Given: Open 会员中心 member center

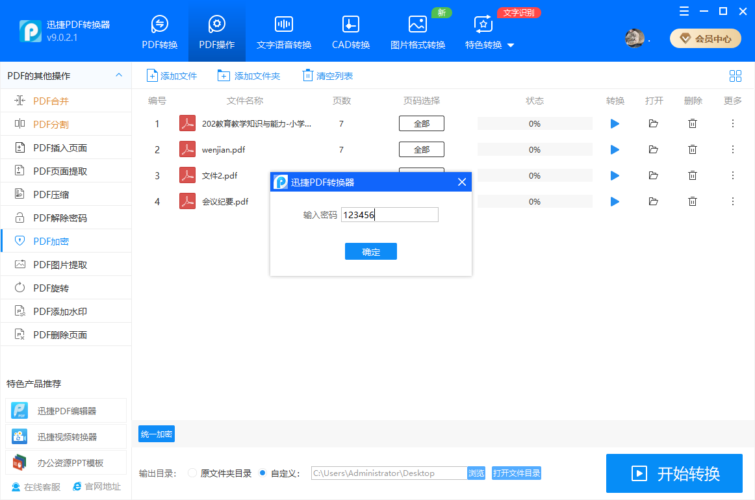Looking at the screenshot, I should pos(706,38).
